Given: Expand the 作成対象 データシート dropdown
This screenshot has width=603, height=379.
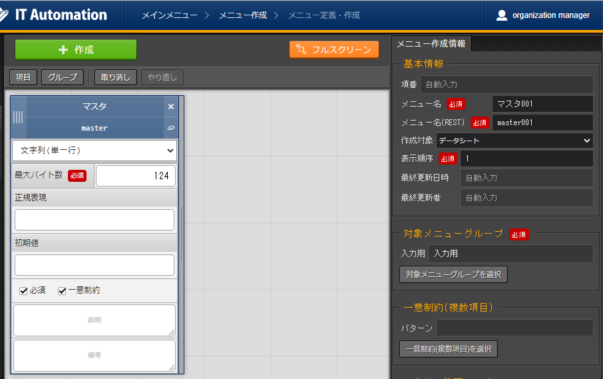Looking at the screenshot, I should (x=514, y=141).
